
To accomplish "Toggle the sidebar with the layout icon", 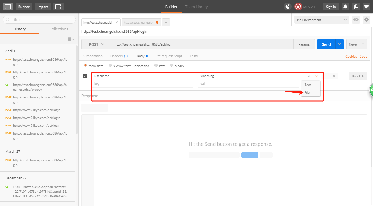I will click(8, 7).
